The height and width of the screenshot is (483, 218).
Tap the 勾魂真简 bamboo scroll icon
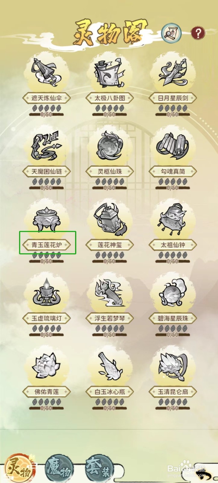(173, 146)
